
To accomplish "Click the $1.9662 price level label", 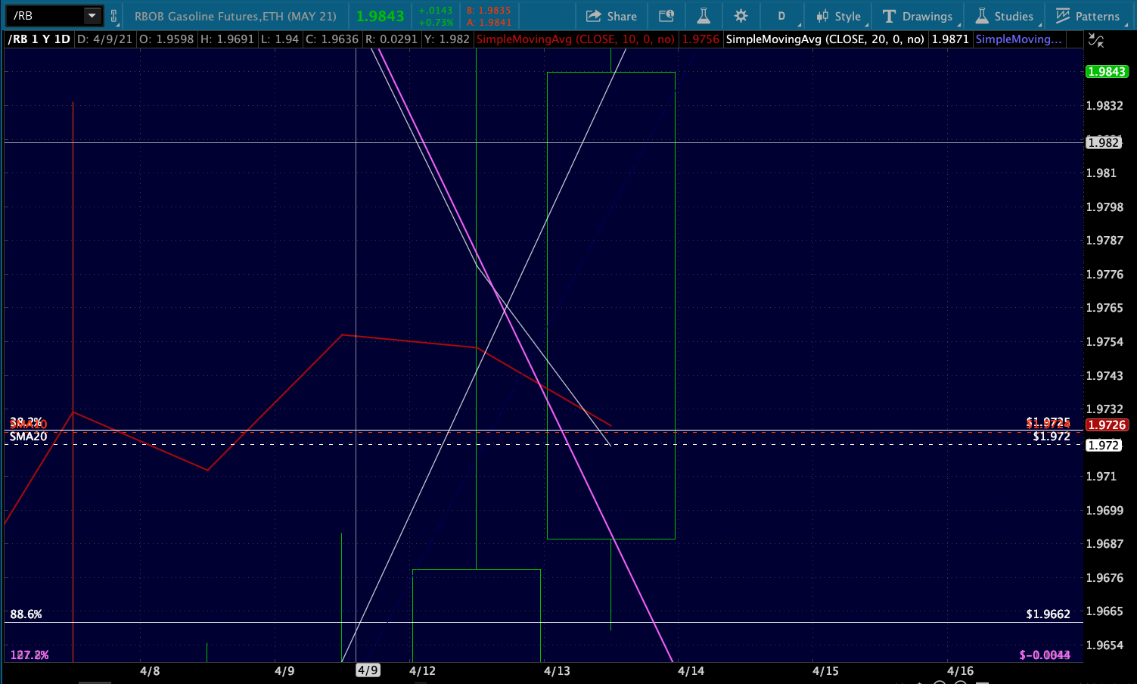I will 1048,614.
